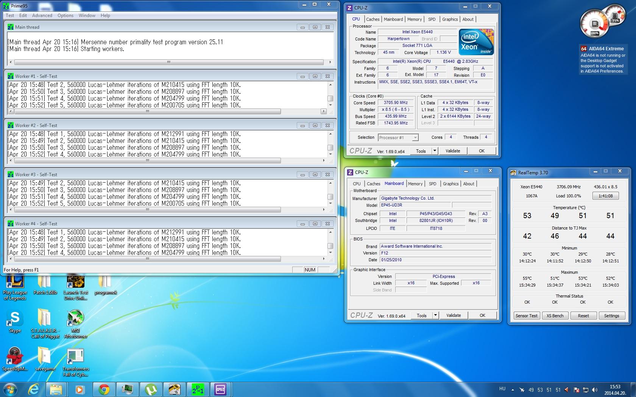The image size is (636, 397).
Task: Click the HU language indicator in tray
Action: pyautogui.click(x=502, y=389)
